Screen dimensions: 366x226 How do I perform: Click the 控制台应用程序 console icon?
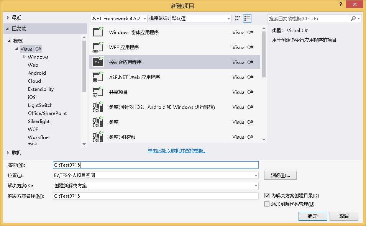coord(98,62)
